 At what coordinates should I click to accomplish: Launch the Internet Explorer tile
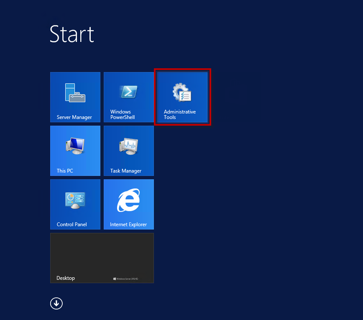tap(129, 204)
